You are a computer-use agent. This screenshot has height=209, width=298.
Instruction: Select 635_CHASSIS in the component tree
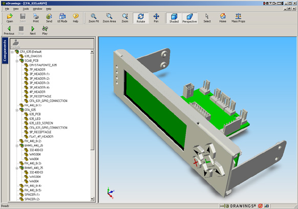click(x=33, y=56)
